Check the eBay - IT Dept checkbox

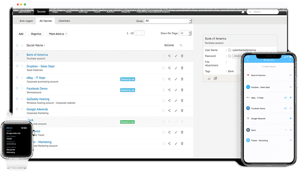click(x=17, y=78)
